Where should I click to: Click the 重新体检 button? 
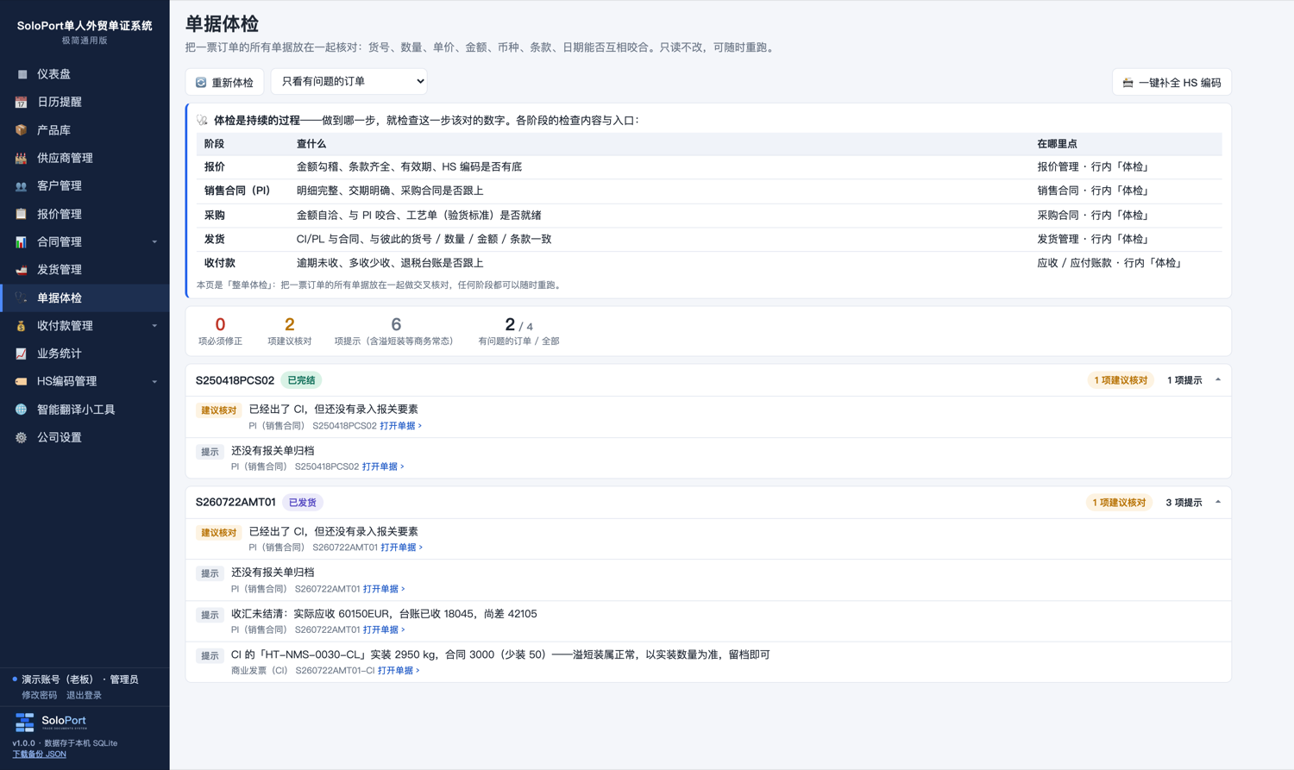pos(224,82)
